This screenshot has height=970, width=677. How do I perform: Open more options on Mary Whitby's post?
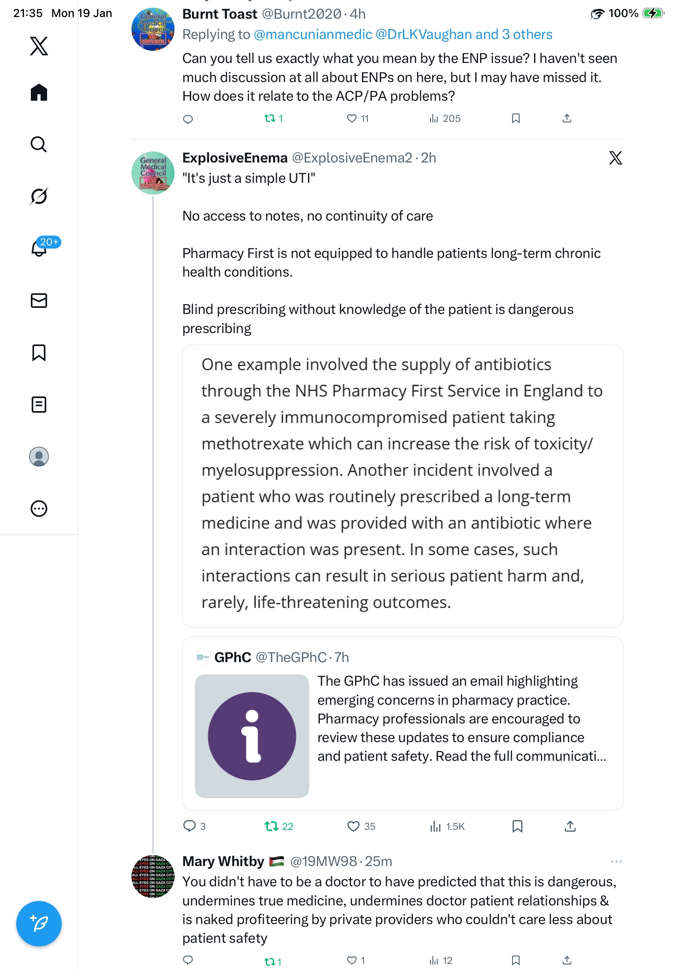[616, 862]
